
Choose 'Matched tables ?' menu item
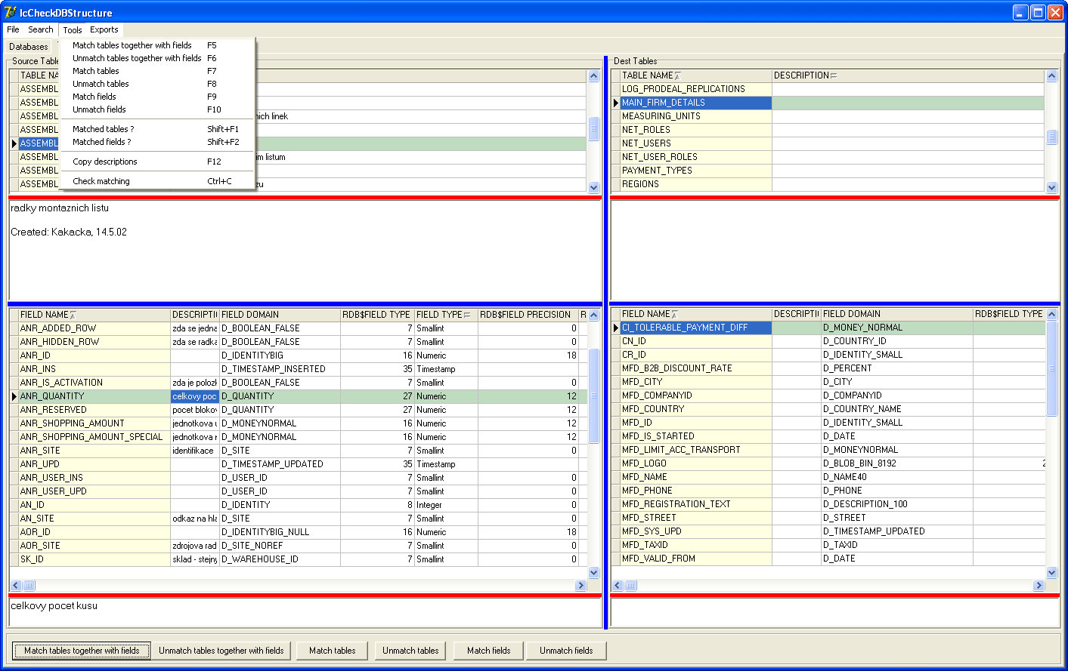(103, 129)
